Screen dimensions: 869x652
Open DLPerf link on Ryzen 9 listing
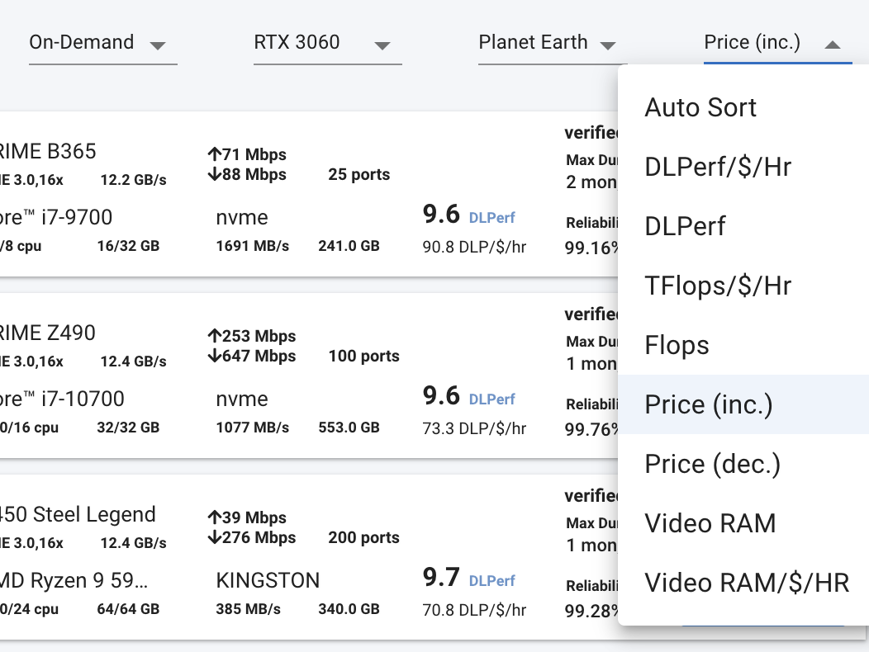click(491, 581)
